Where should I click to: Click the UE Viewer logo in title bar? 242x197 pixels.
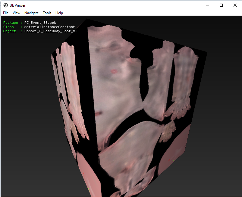[6, 5]
